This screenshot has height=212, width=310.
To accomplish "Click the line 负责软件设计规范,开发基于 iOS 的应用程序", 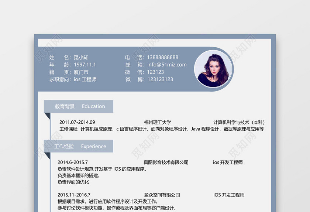I will pyautogui.click(x=102, y=169).
